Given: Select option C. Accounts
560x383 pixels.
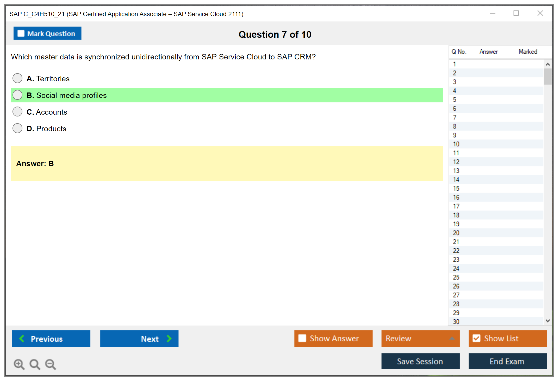Looking at the screenshot, I should click(17, 112).
